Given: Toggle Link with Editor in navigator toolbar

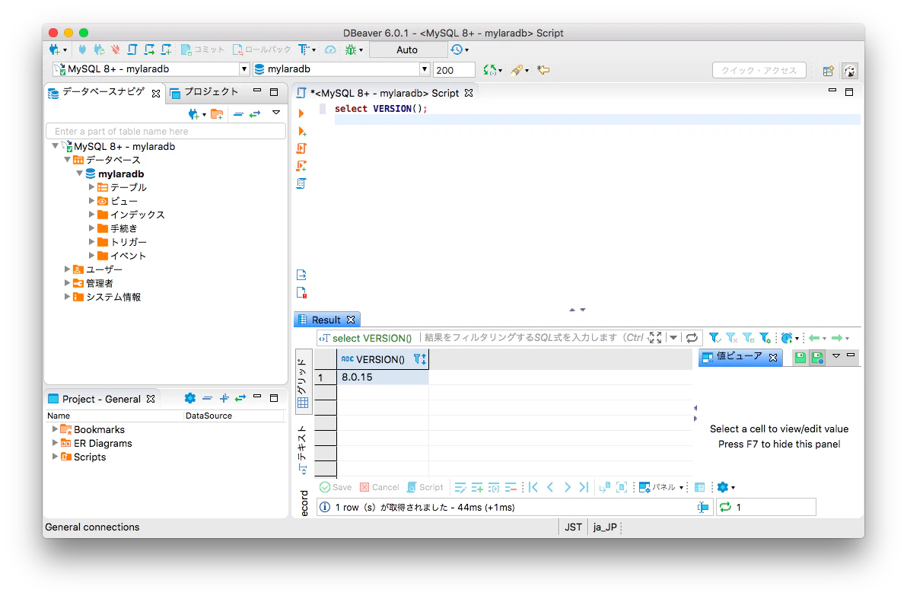Looking at the screenshot, I should click(x=254, y=114).
